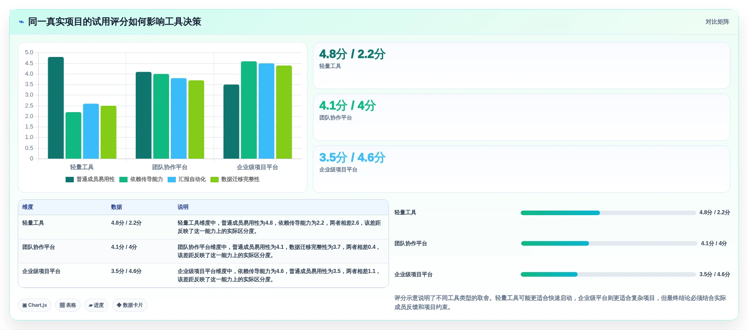Click the 轻量工具 description text in the table

279,227
